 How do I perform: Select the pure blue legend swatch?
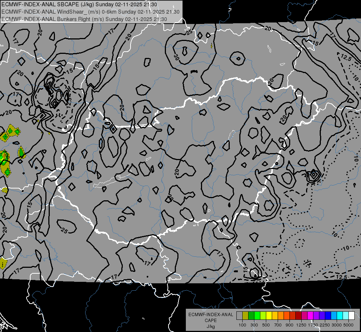pos(328,316)
